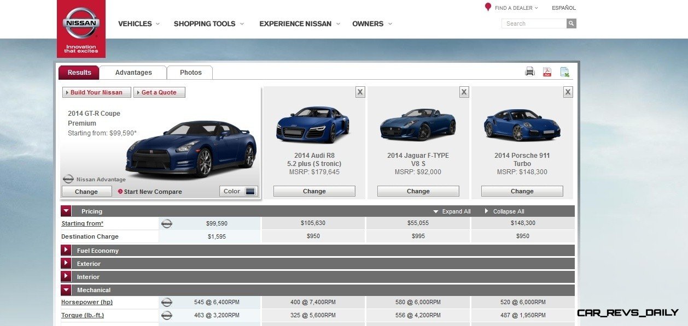Expand the Fuel Economy section

tap(66, 250)
